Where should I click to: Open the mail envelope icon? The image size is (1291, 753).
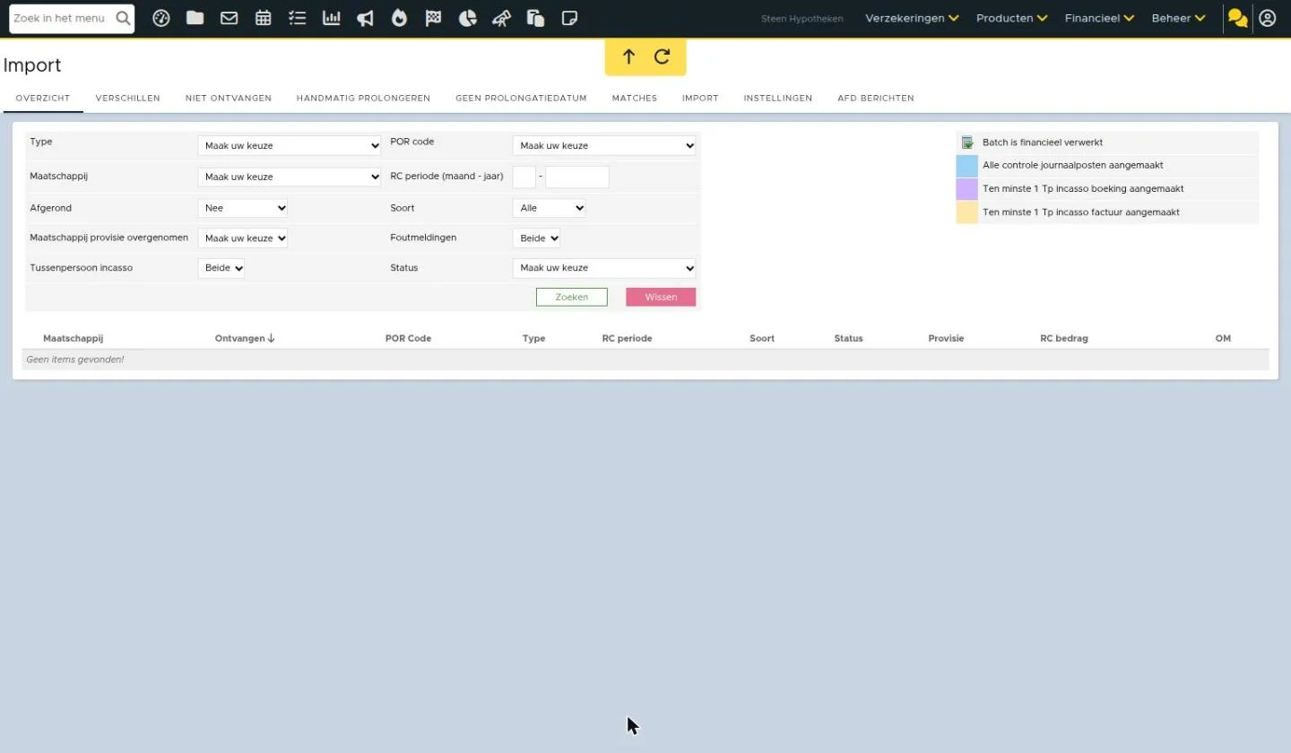click(x=229, y=18)
